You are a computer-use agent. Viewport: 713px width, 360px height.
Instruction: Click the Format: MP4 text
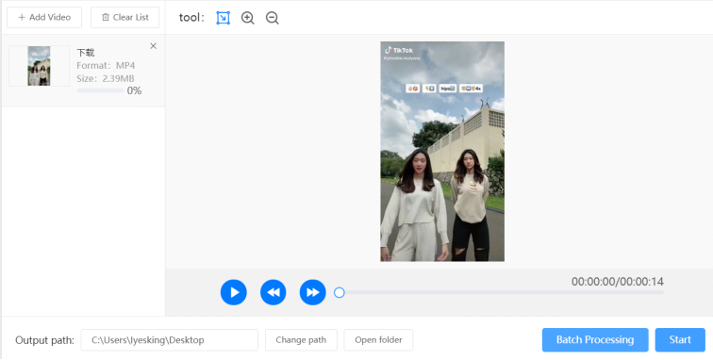point(106,65)
